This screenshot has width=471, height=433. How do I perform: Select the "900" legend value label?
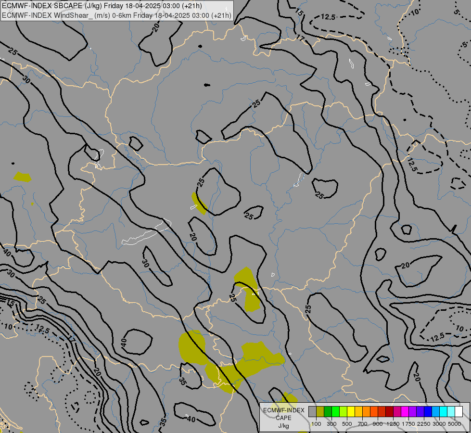(378, 424)
